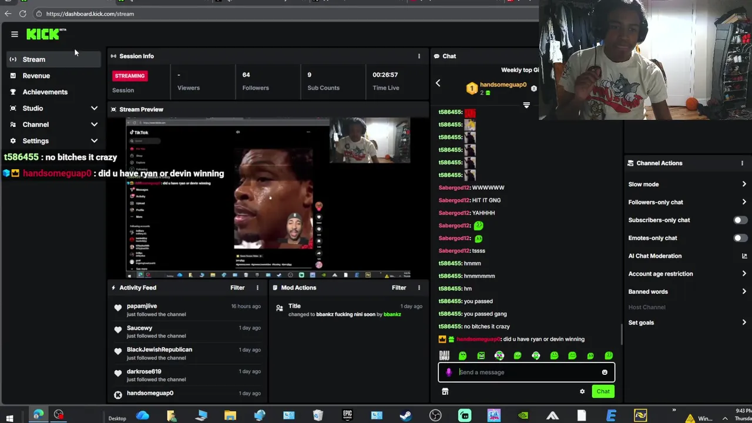Click the chat back arrow

click(x=438, y=83)
